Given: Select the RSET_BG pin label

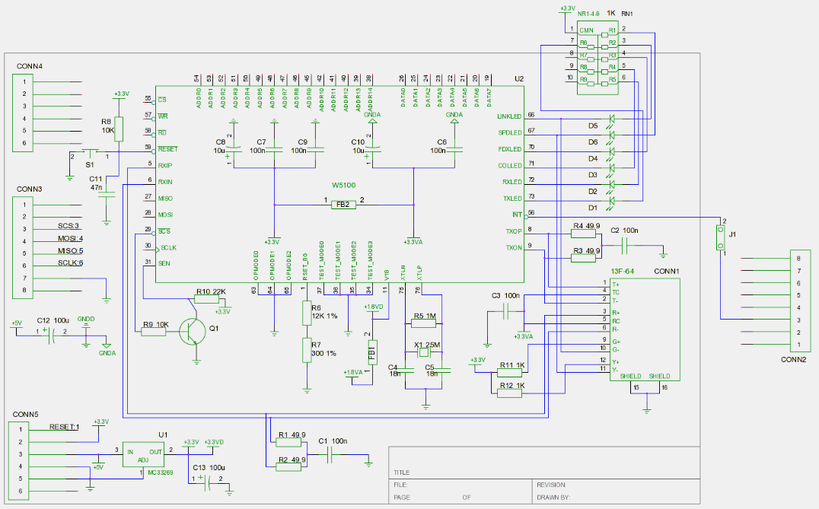Looking at the screenshot, I should tap(305, 266).
